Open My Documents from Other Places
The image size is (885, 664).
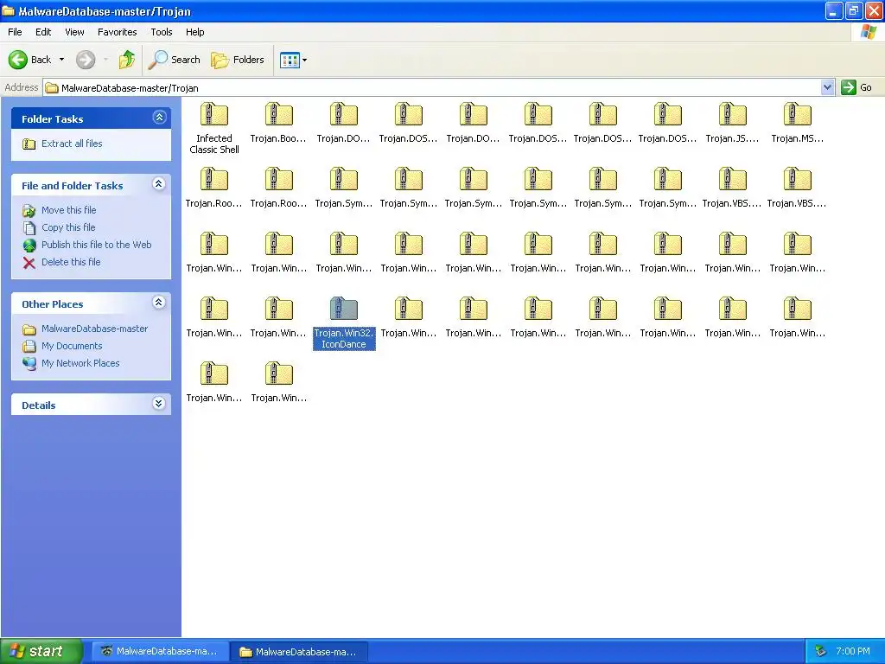pos(72,346)
